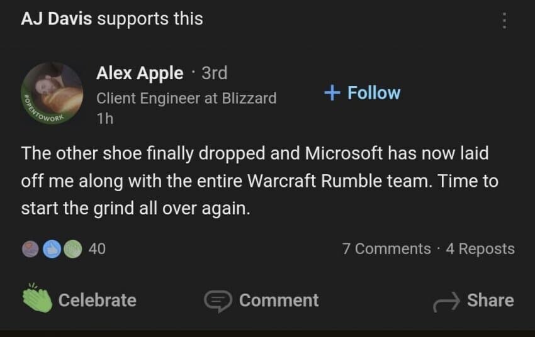Open AJ Davis profile link
This screenshot has height=337, width=535.
56,19
